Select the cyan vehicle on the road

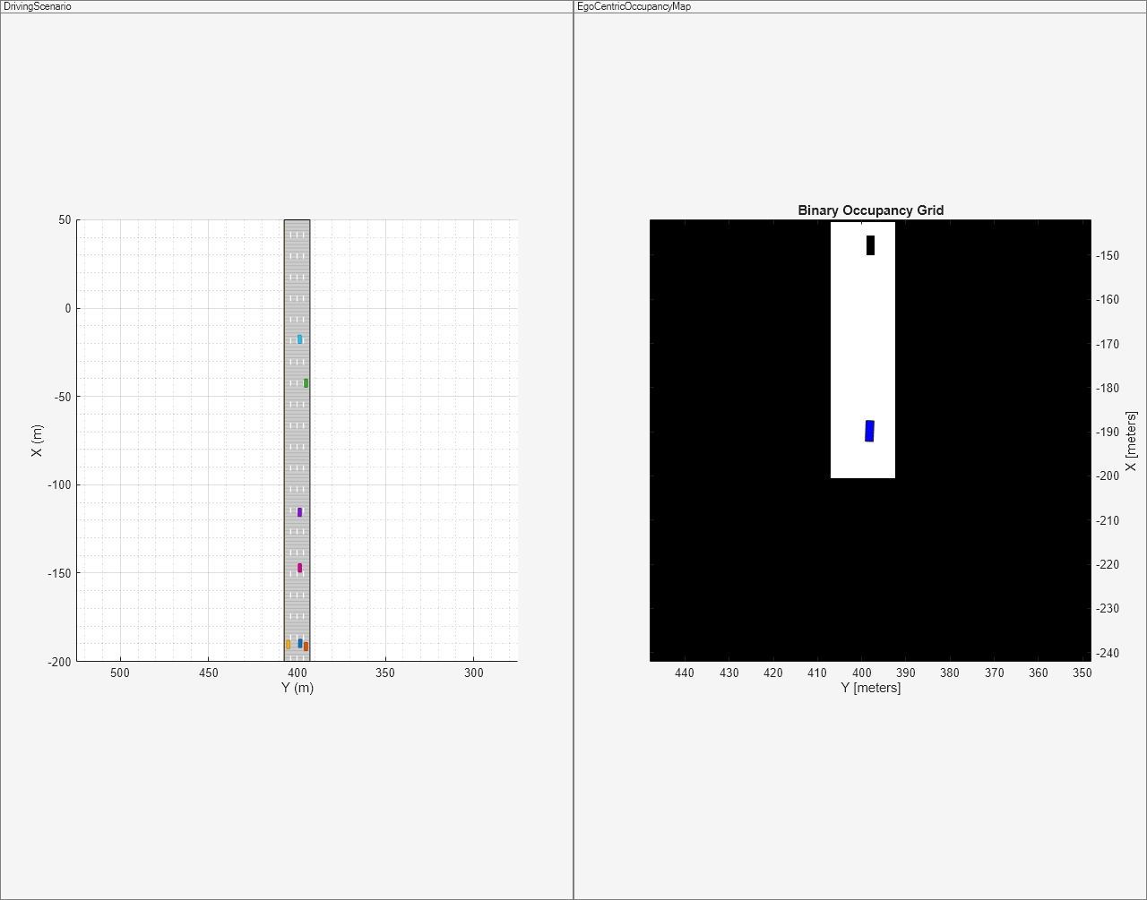click(299, 339)
